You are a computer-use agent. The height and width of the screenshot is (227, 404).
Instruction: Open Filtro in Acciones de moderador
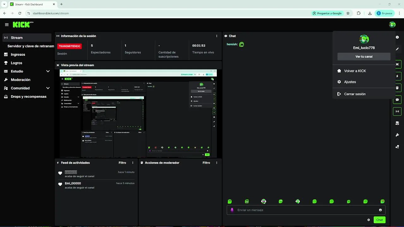(206, 163)
